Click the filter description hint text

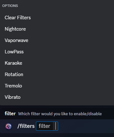click(x=60, y=114)
